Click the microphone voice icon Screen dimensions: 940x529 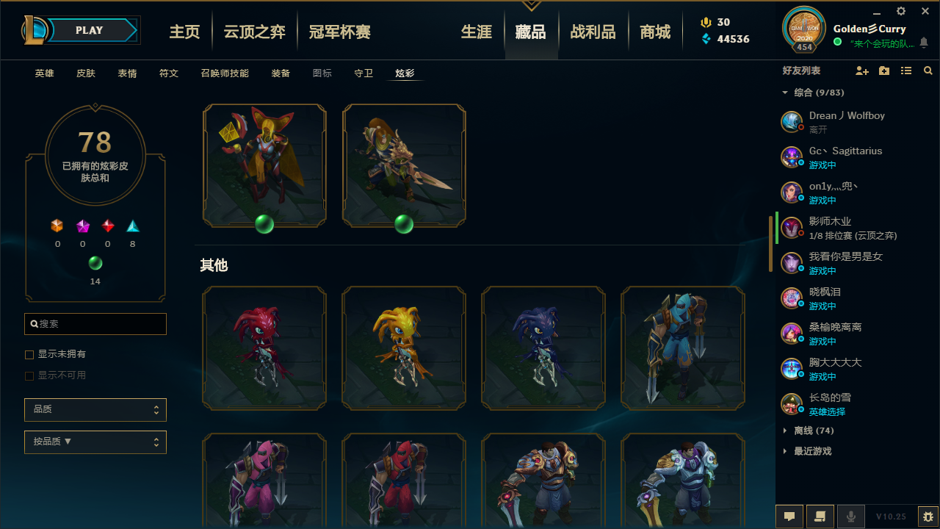pyautogui.click(x=851, y=517)
